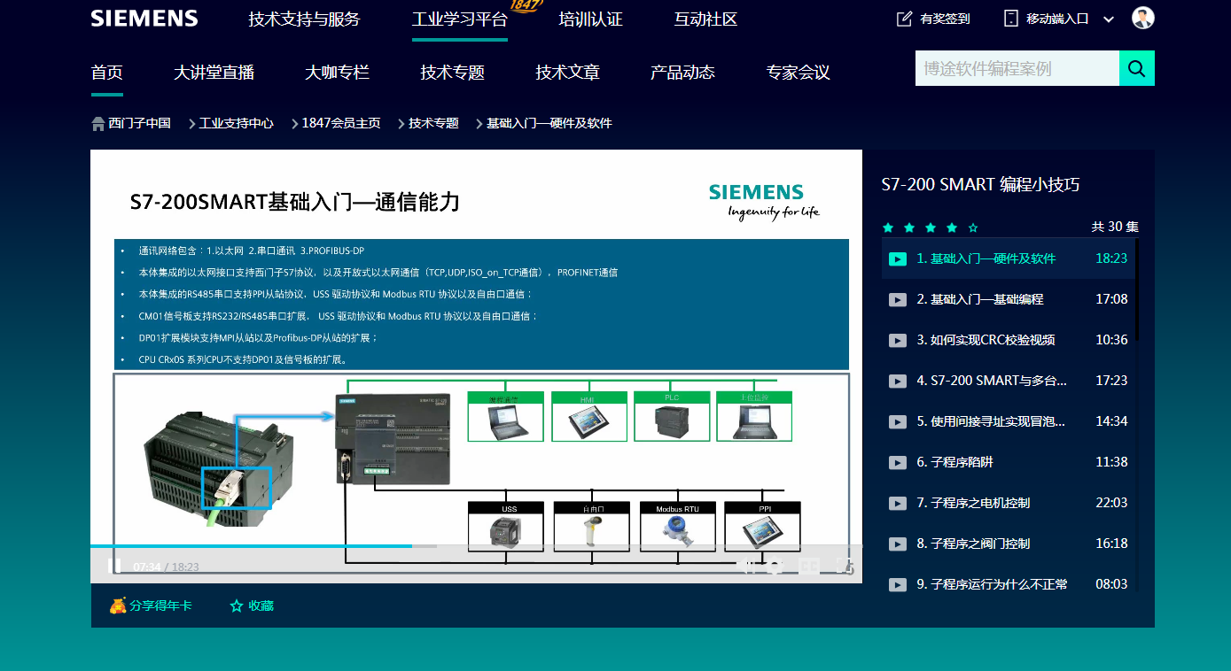The image size is (1231, 671).
Task: Click the 有奖签到 edit icon
Action: (x=904, y=19)
